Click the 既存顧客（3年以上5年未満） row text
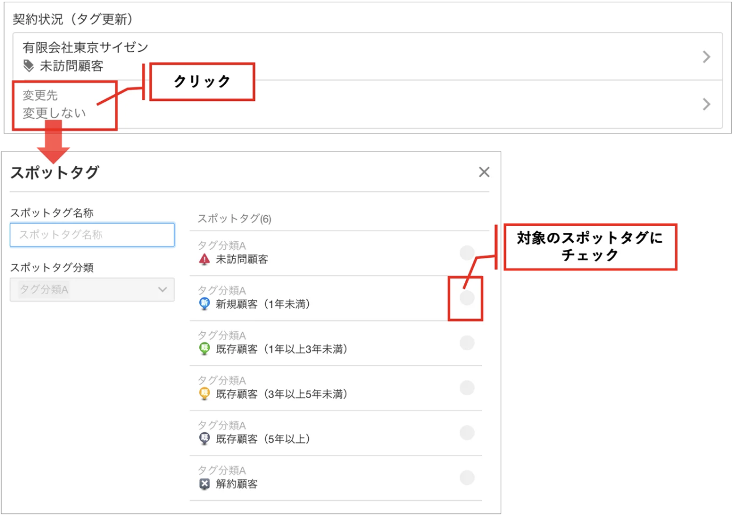The image size is (738, 519). [282, 394]
